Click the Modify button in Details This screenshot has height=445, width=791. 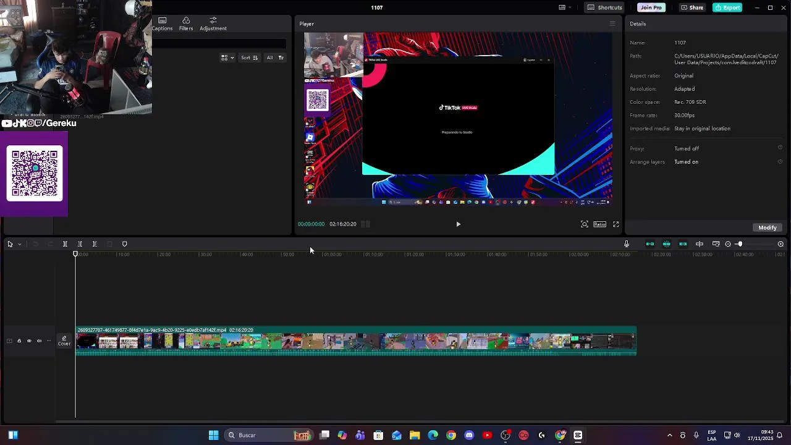tap(767, 227)
